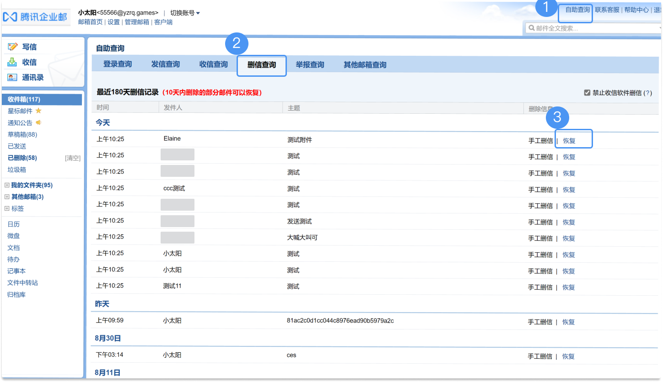Click the sender name Elaine

coord(172,138)
